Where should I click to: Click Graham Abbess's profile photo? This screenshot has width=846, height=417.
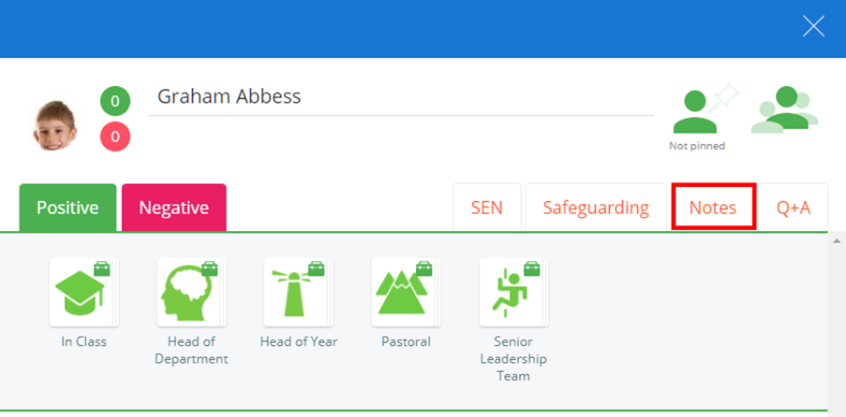click(55, 125)
